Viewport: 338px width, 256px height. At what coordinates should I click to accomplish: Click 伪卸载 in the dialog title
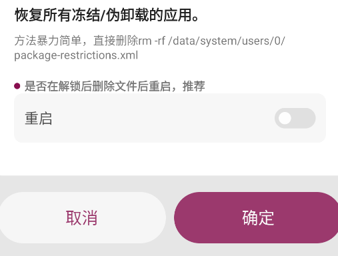127,15
